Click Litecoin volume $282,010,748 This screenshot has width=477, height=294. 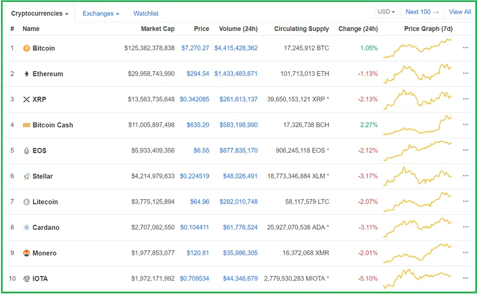[238, 201]
